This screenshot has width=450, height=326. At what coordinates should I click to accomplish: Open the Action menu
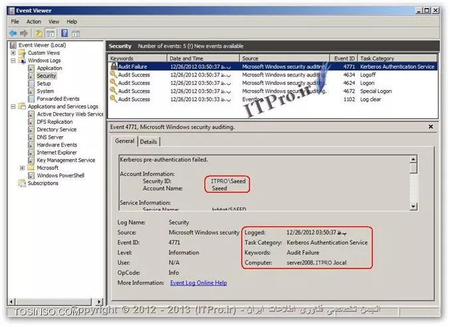click(34, 21)
